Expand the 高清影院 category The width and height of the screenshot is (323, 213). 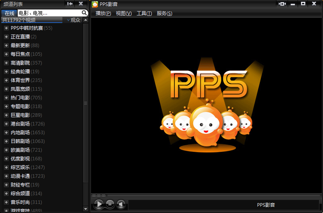(6, 63)
